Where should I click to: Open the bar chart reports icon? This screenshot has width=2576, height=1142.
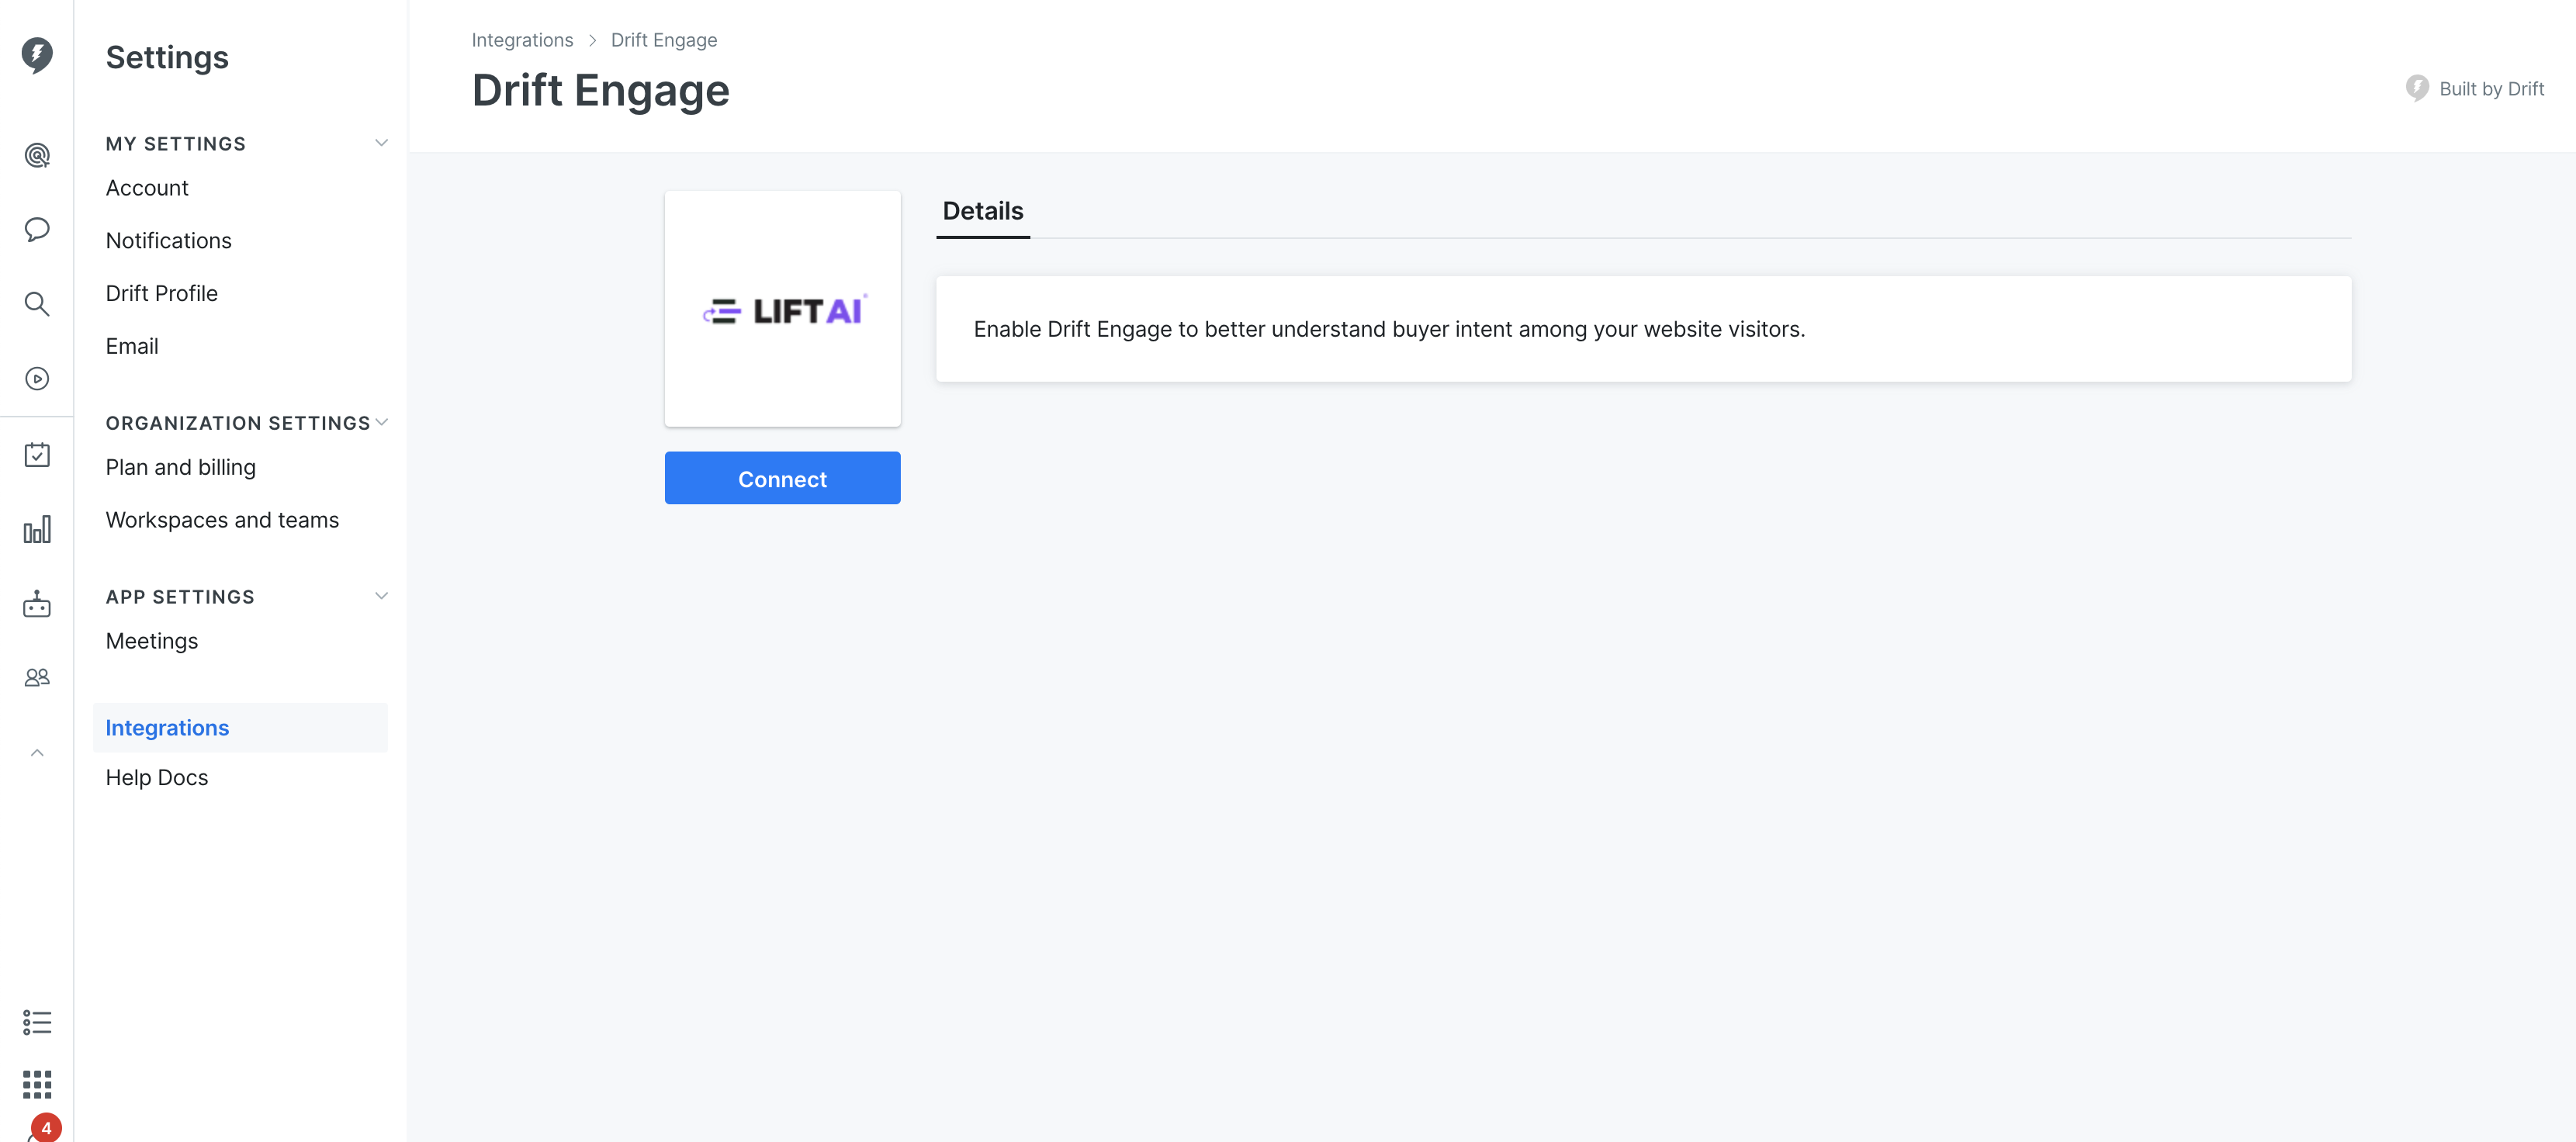coord(37,530)
